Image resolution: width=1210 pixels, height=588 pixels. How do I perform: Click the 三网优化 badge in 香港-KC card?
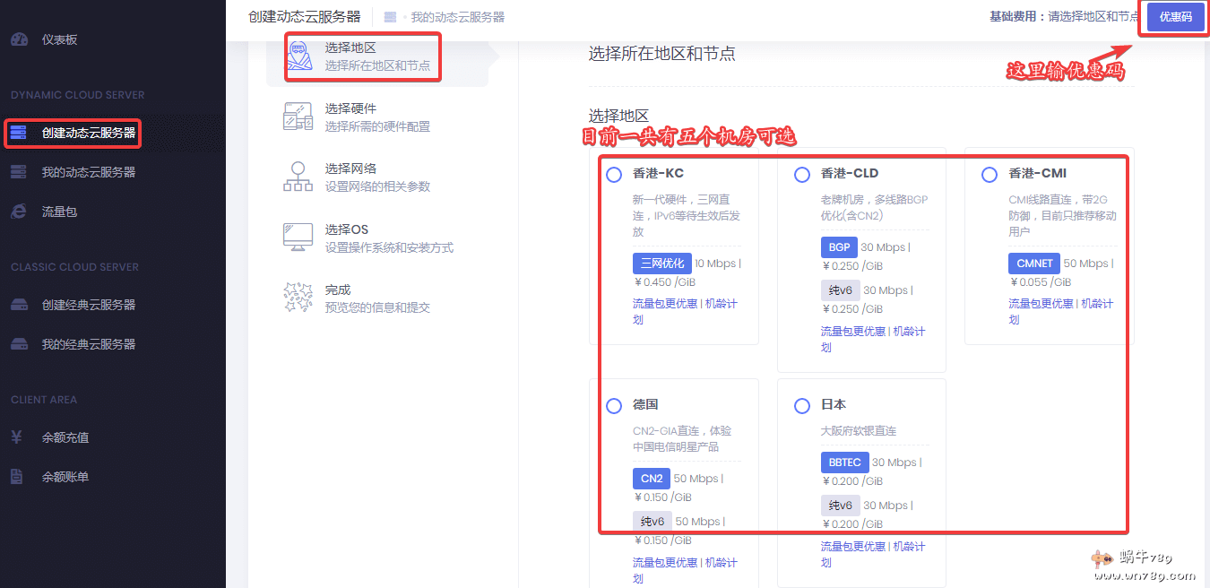click(x=661, y=264)
